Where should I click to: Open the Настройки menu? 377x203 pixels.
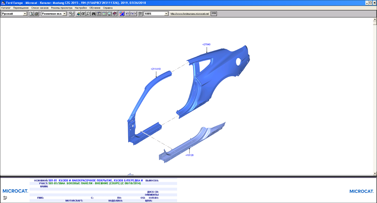point(81,8)
